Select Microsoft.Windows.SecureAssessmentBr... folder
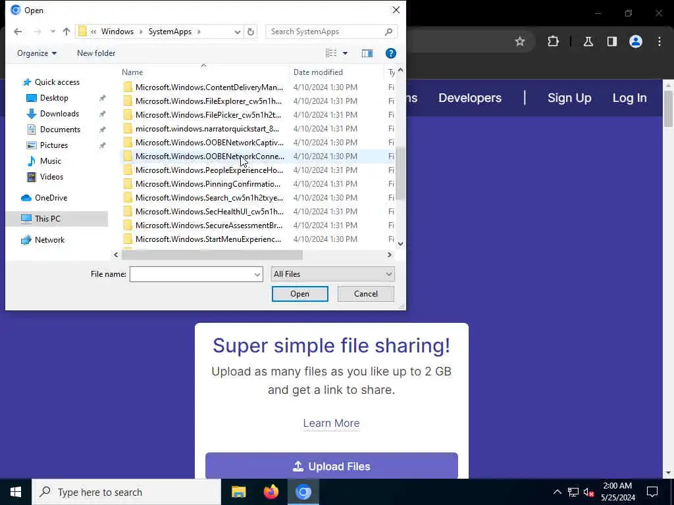The image size is (674, 505). (x=209, y=225)
